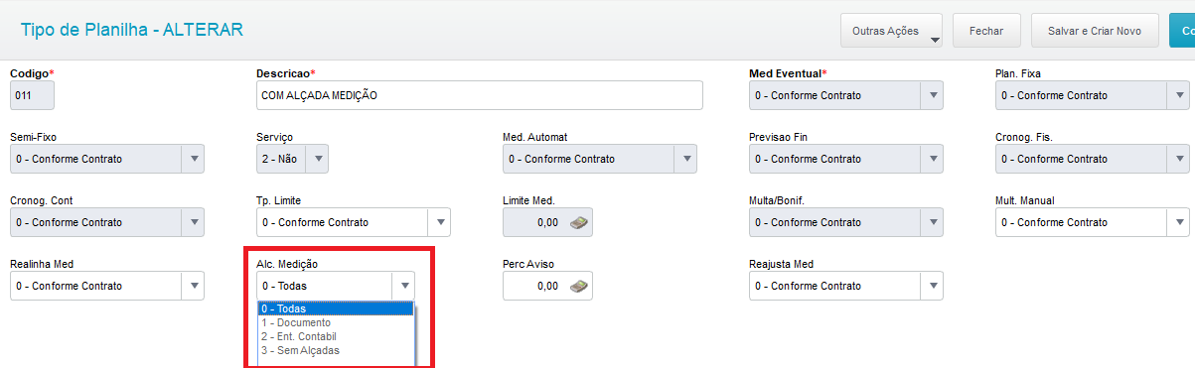1195x368 pixels.
Task: Click the Perc Aviso value field
Action: tap(548, 286)
